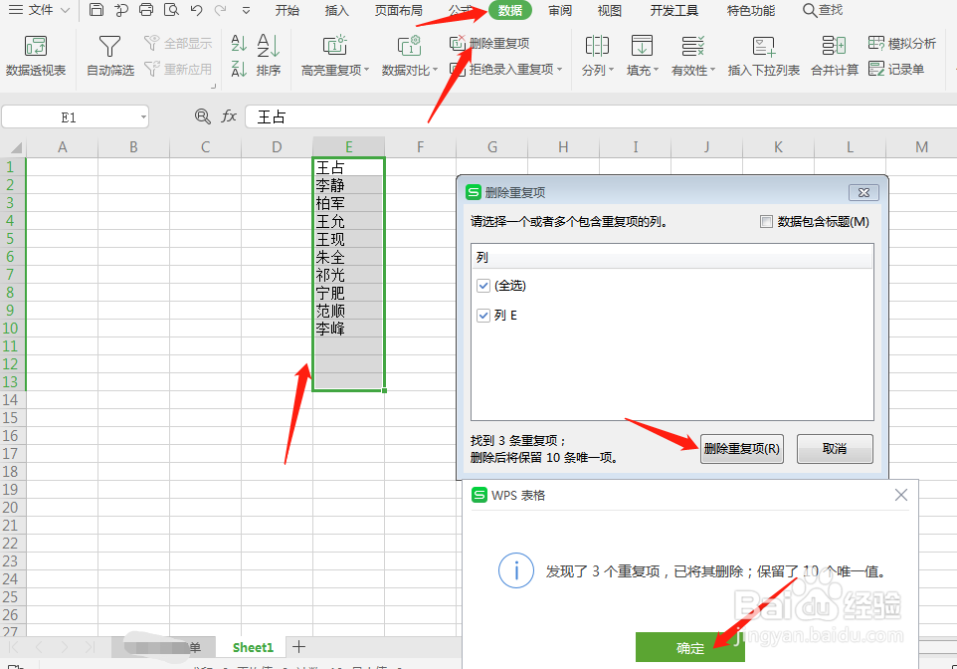
Task: Switch to the 视图 tab
Action: tap(609, 10)
